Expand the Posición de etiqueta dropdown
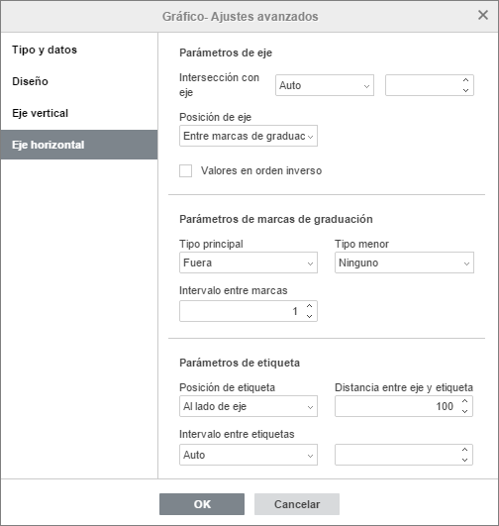 [249, 406]
